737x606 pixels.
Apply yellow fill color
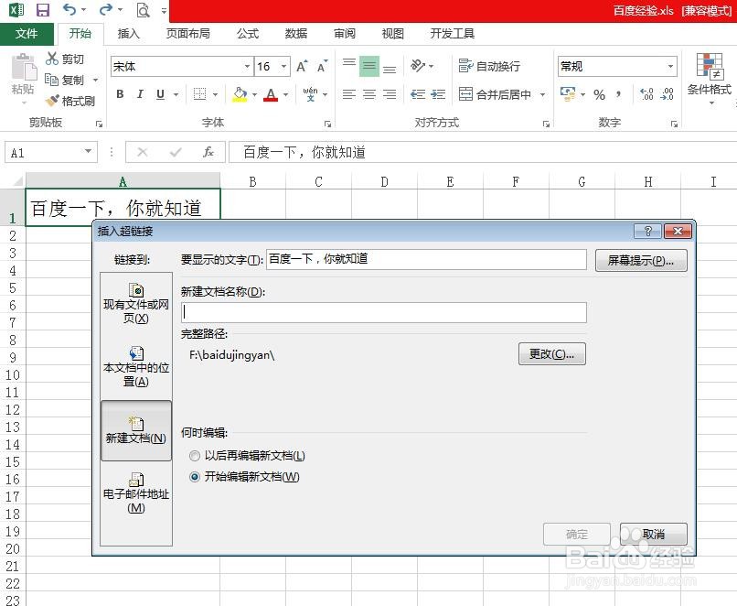click(x=240, y=94)
